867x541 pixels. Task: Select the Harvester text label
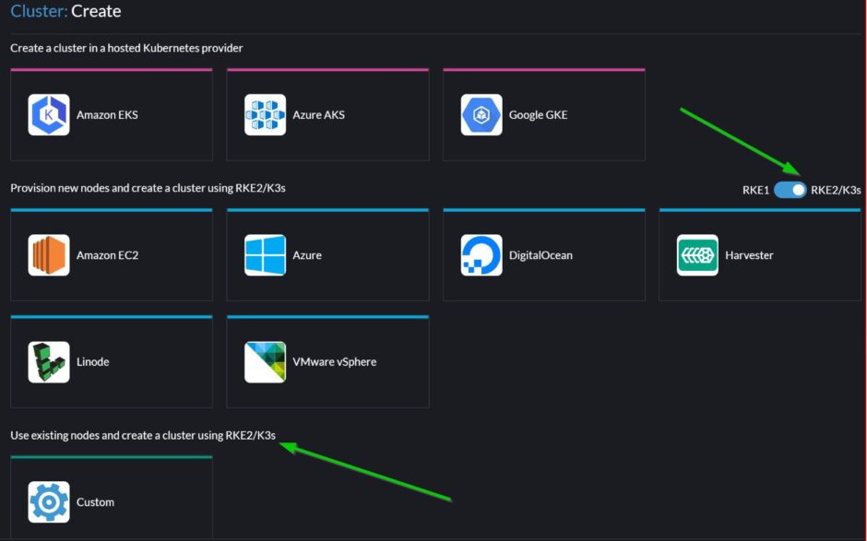click(749, 255)
